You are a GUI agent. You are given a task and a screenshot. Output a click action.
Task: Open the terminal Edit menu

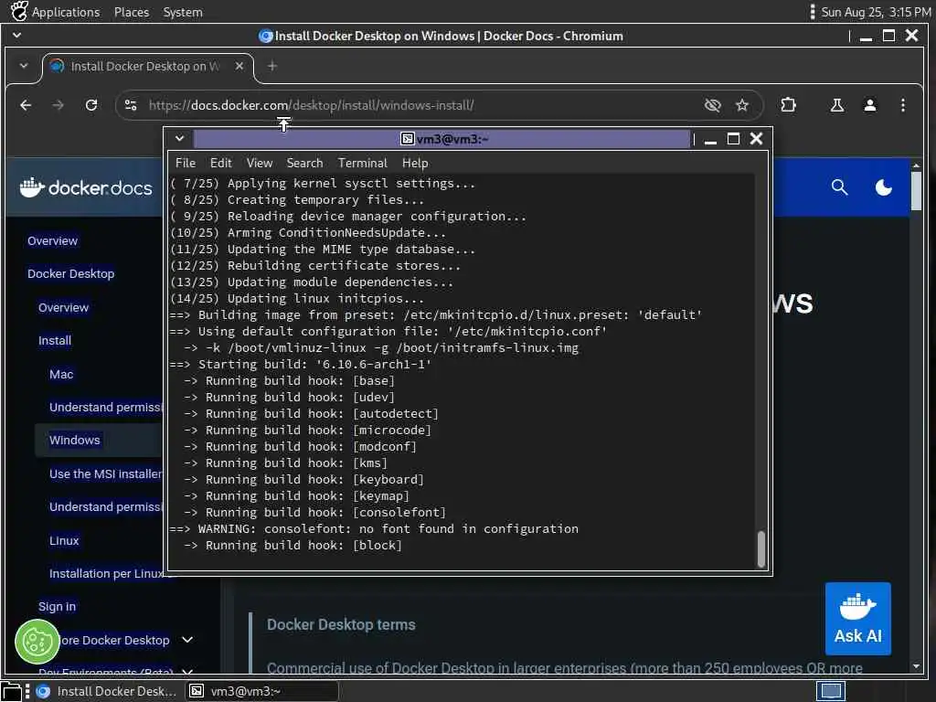pos(220,163)
